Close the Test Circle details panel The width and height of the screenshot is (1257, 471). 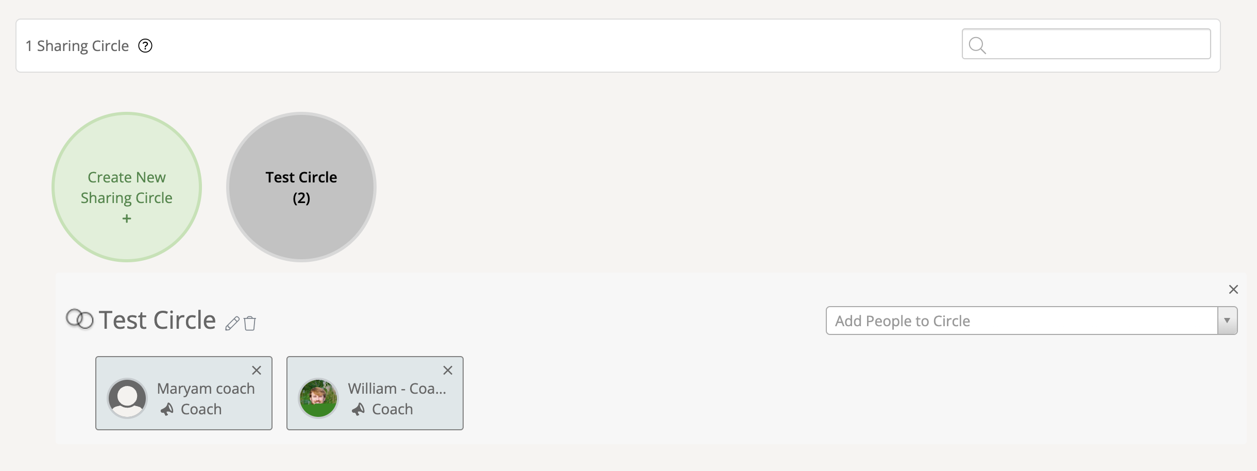click(1233, 290)
